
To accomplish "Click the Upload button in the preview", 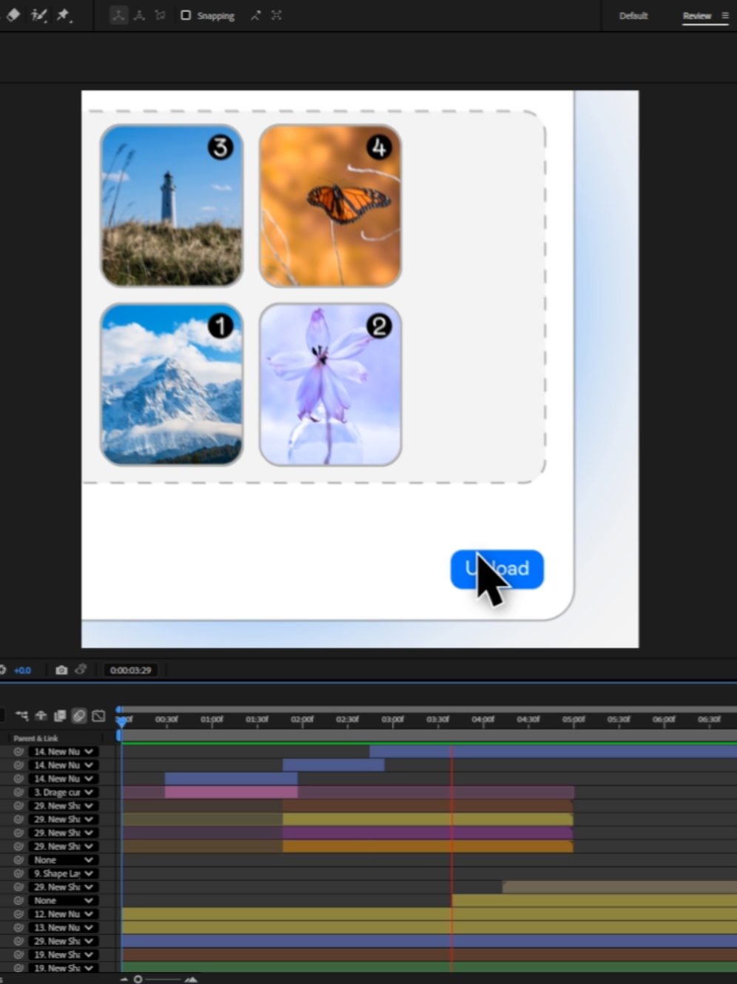I will (x=497, y=569).
